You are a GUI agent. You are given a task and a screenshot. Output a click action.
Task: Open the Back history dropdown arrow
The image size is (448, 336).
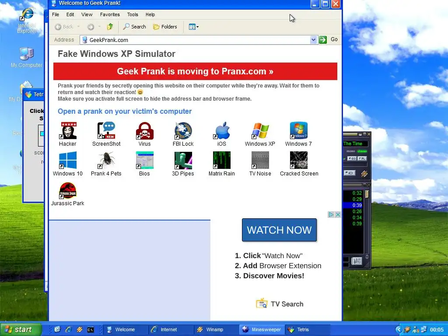pos(79,27)
